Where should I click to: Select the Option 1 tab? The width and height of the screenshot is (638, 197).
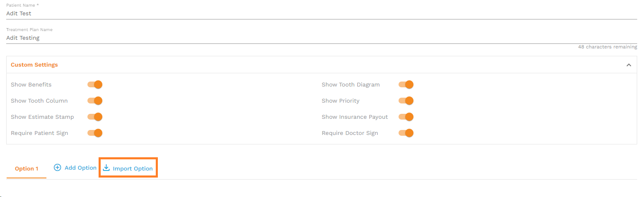pos(27,168)
